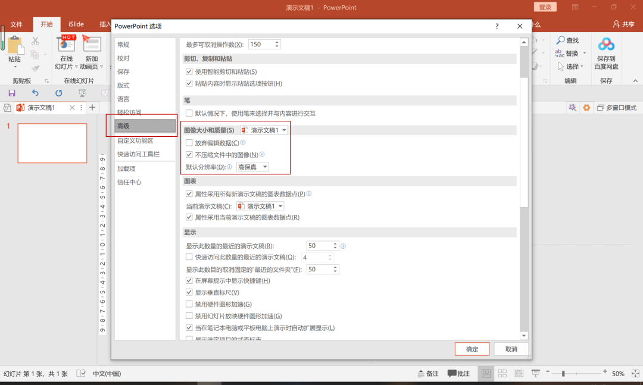Enable disable hardware graphics acceleration (禁用硬件图形加速) checkbox
Screen dimensions: 643x385
[189, 304]
